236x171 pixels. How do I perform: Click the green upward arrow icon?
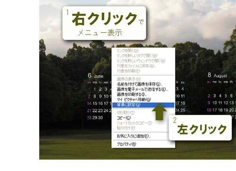pos(160,112)
